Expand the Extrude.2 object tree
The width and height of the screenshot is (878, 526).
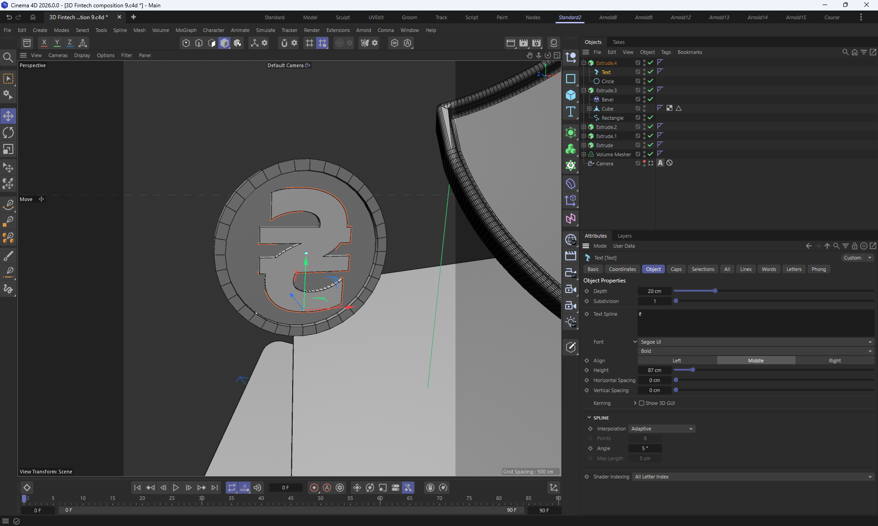coord(584,127)
